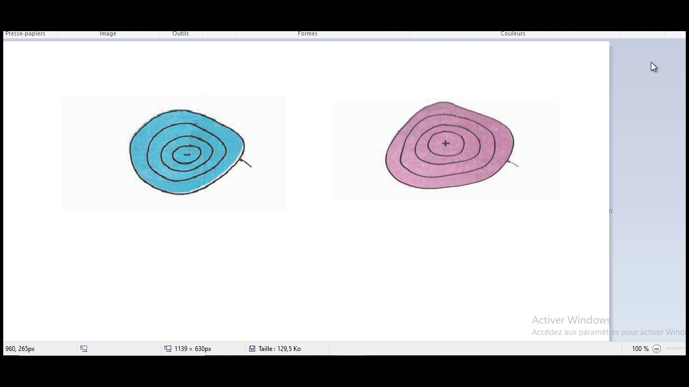Click the Taille : 129,5 Ko text

(x=279, y=349)
